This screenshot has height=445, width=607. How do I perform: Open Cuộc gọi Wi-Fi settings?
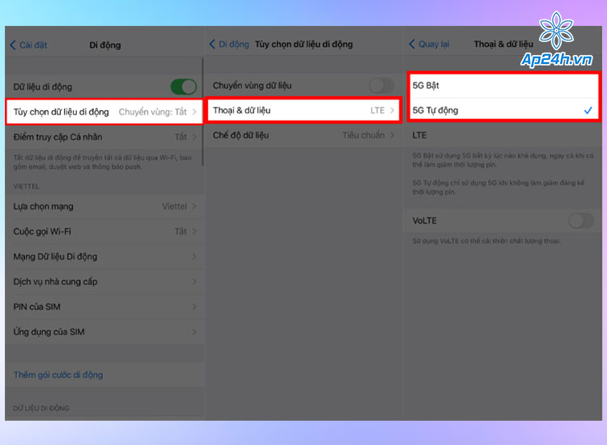[104, 231]
